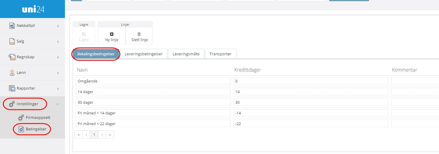
Task: Open the Transportør tab
Action: [220, 54]
